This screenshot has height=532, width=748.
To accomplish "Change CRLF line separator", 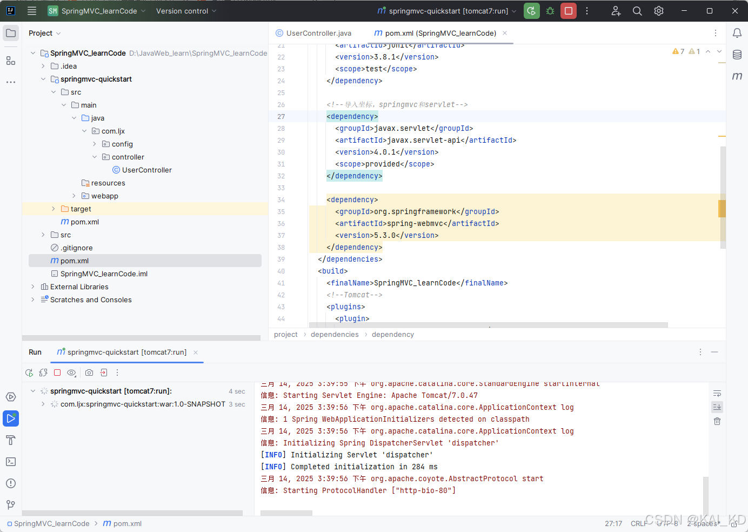I will click(x=639, y=523).
